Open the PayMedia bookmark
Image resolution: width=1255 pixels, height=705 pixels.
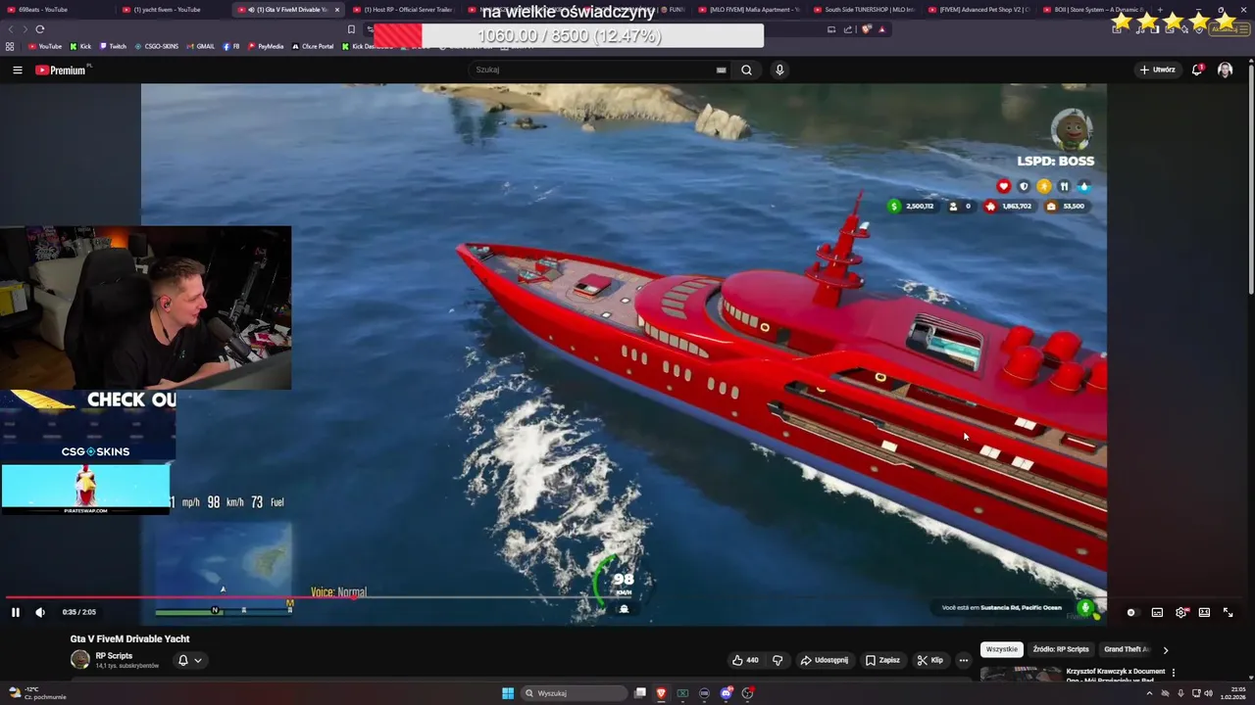(266, 46)
